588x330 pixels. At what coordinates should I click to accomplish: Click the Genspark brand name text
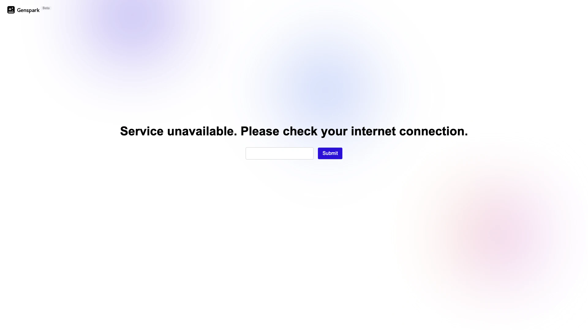tap(28, 10)
